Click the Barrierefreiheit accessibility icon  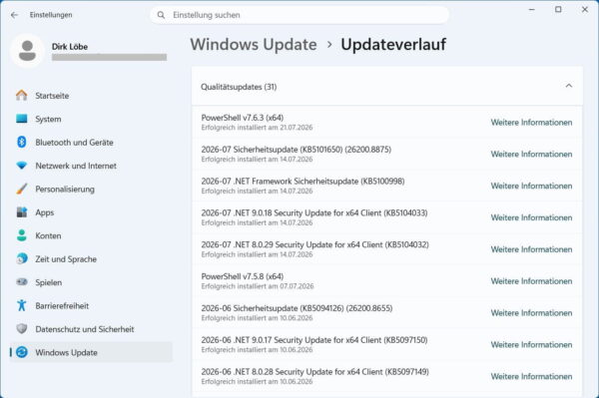[x=22, y=305]
